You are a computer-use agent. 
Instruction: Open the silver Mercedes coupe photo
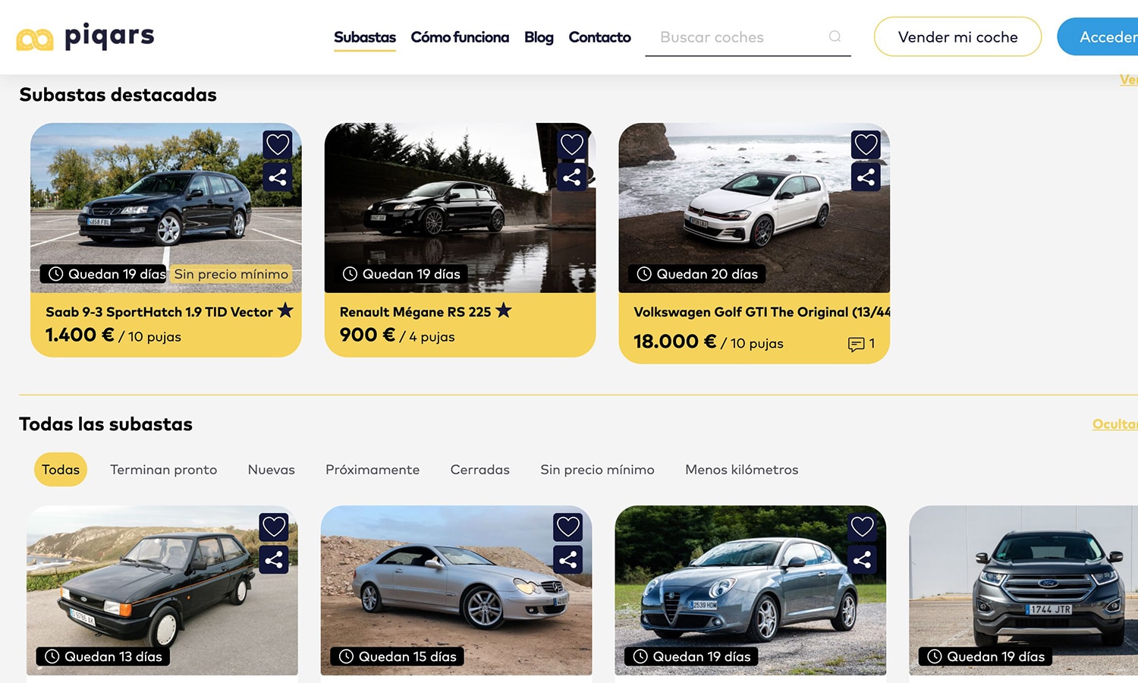pyautogui.click(x=456, y=590)
